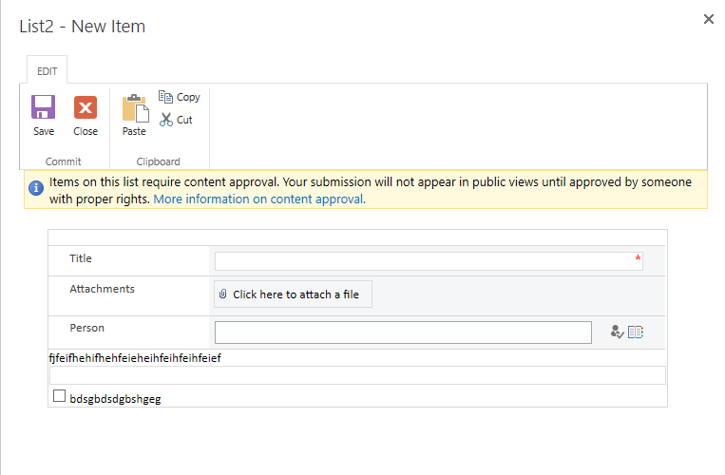Check names icon beside Person field

point(617,332)
